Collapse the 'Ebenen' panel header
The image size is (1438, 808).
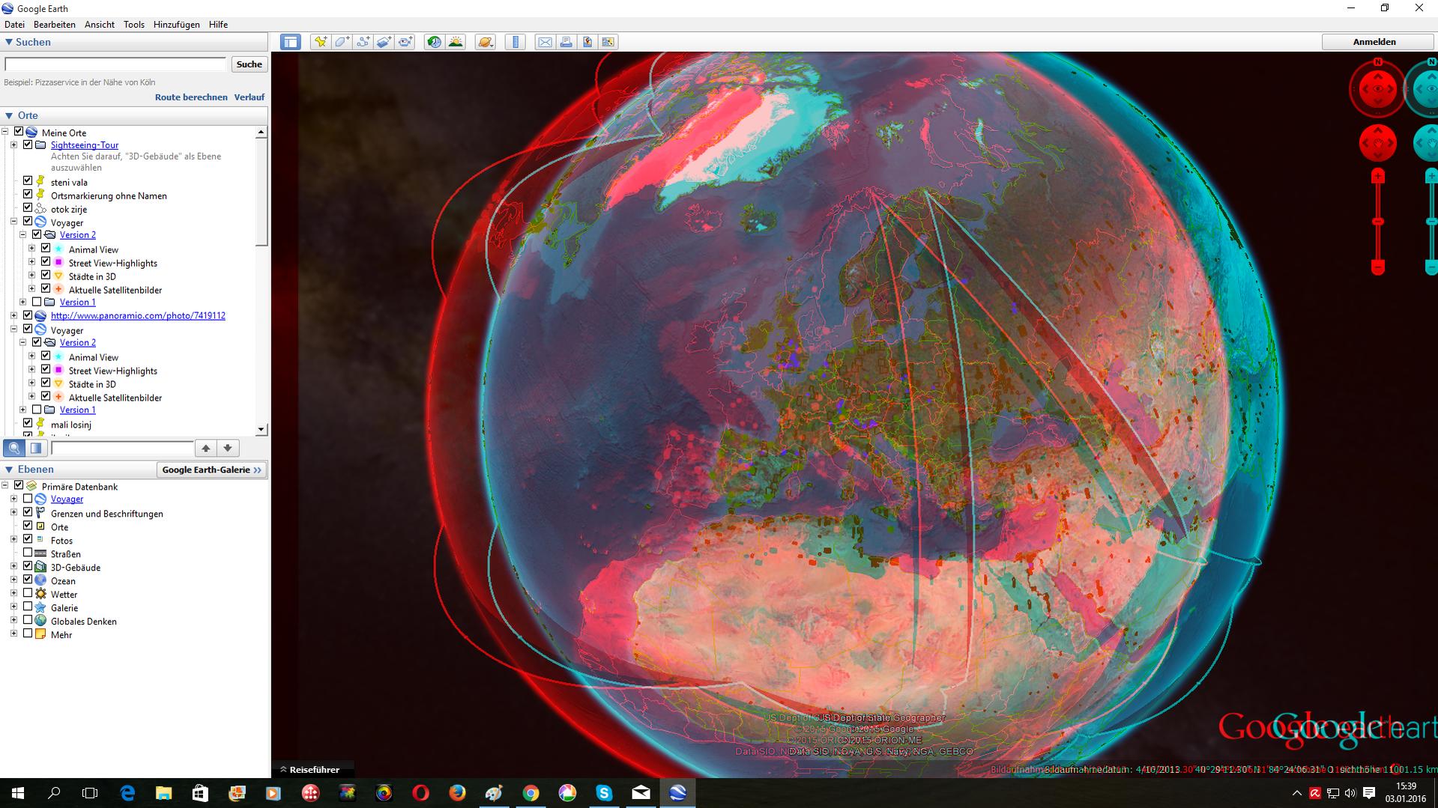pyautogui.click(x=9, y=470)
